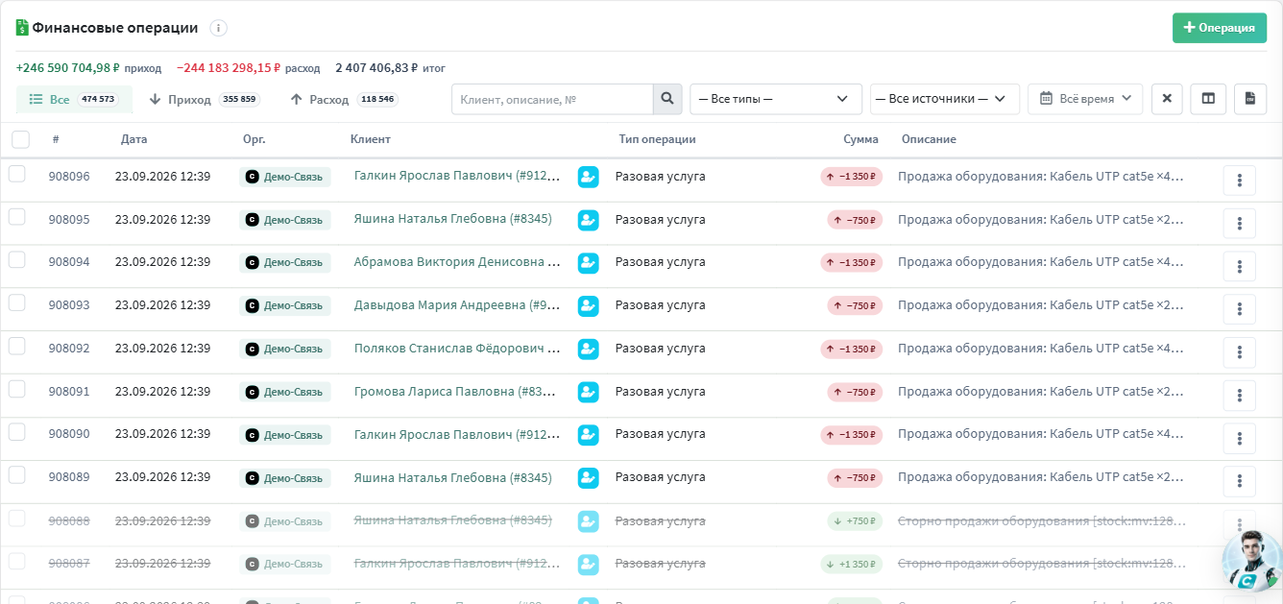Open the Все источники dropdown
The height and width of the screenshot is (604, 1283).
(945, 99)
